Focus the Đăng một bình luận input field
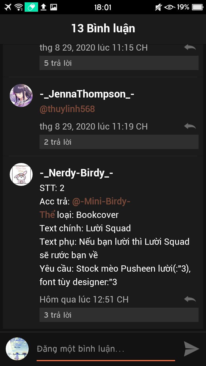 point(106,349)
